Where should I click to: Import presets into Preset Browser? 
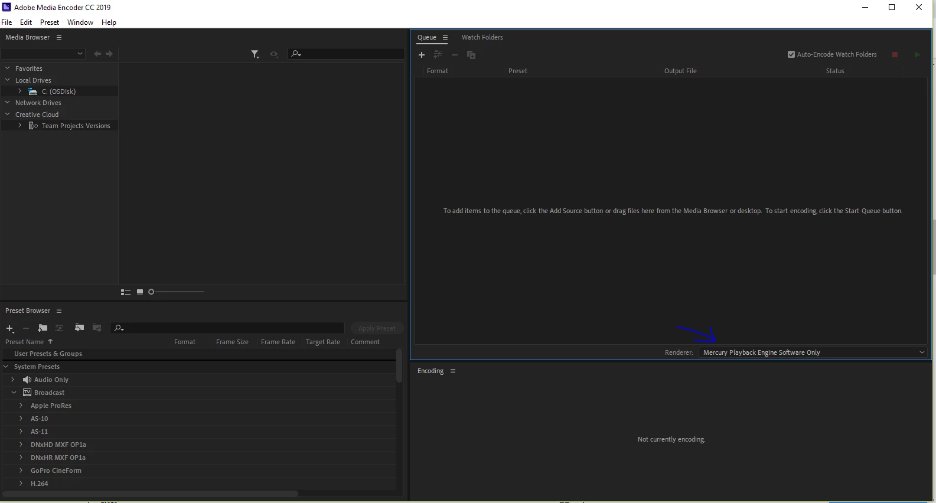tap(79, 328)
